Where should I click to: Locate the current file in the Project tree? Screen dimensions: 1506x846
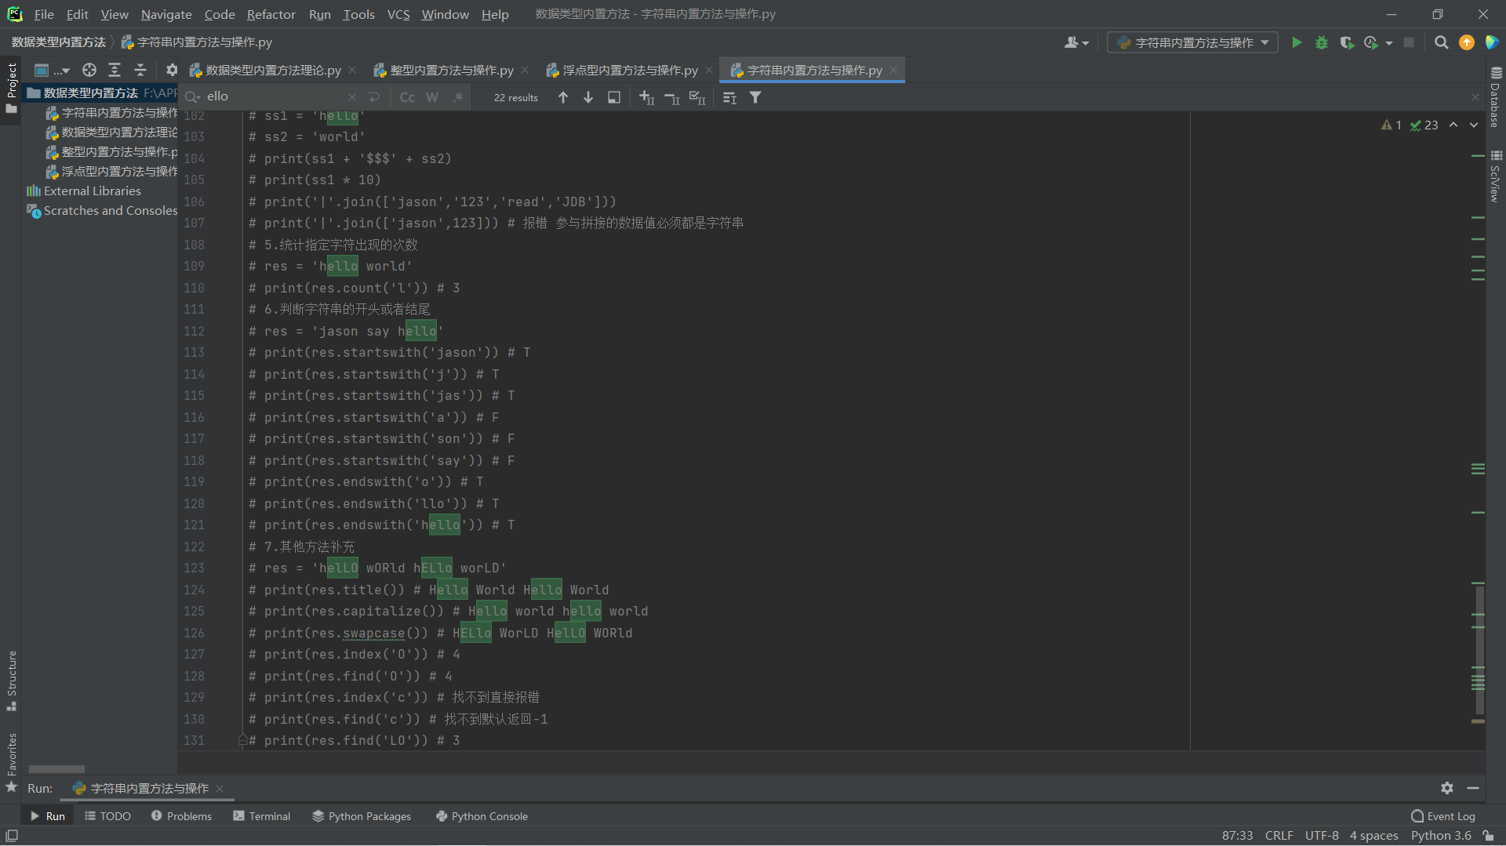coord(89,70)
